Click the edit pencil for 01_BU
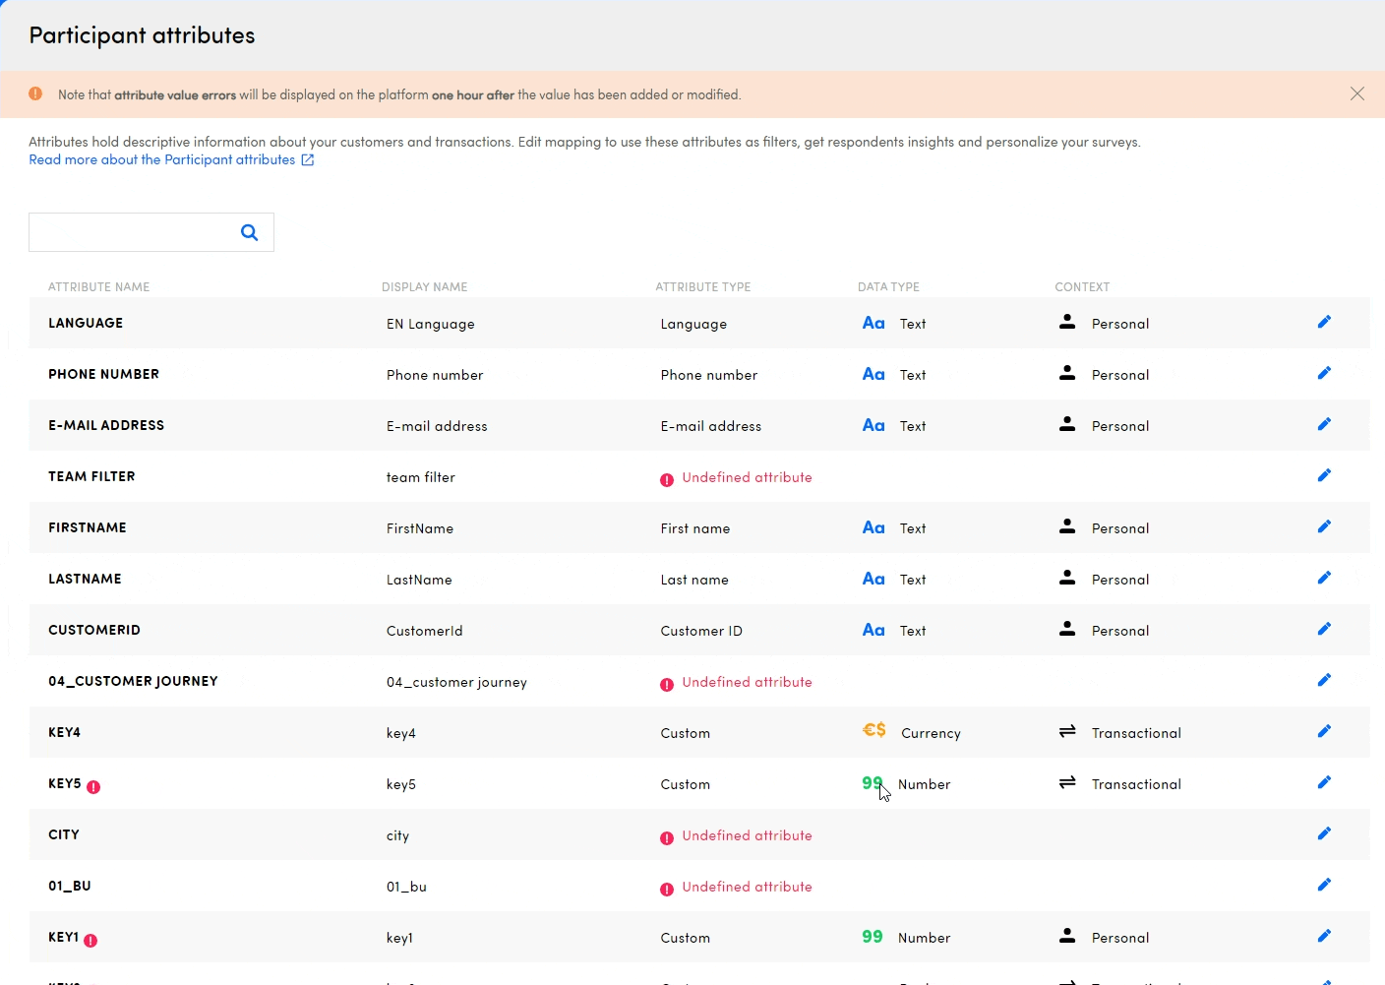Image resolution: width=1385 pixels, height=985 pixels. (x=1324, y=885)
